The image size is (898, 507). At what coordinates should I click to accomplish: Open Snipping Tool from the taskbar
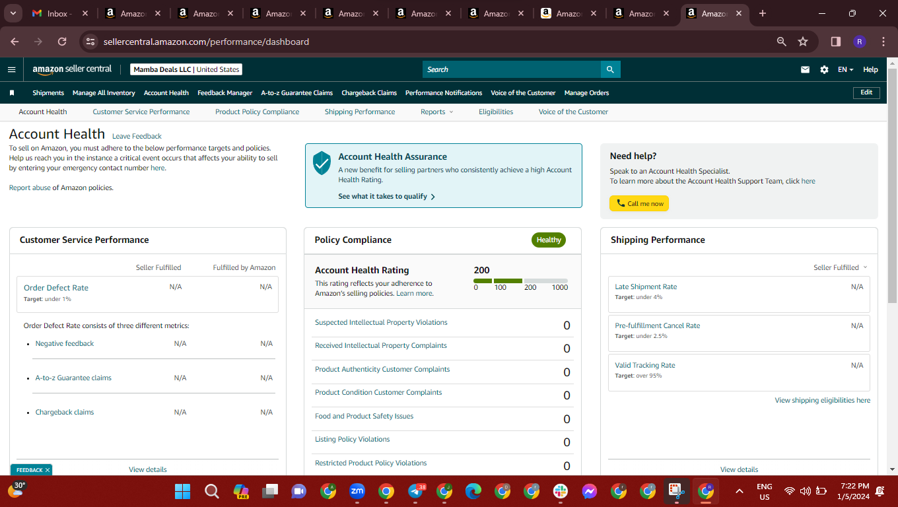coord(677,491)
